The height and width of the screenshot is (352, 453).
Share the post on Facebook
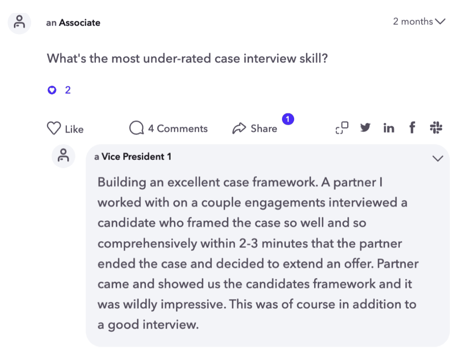412,128
